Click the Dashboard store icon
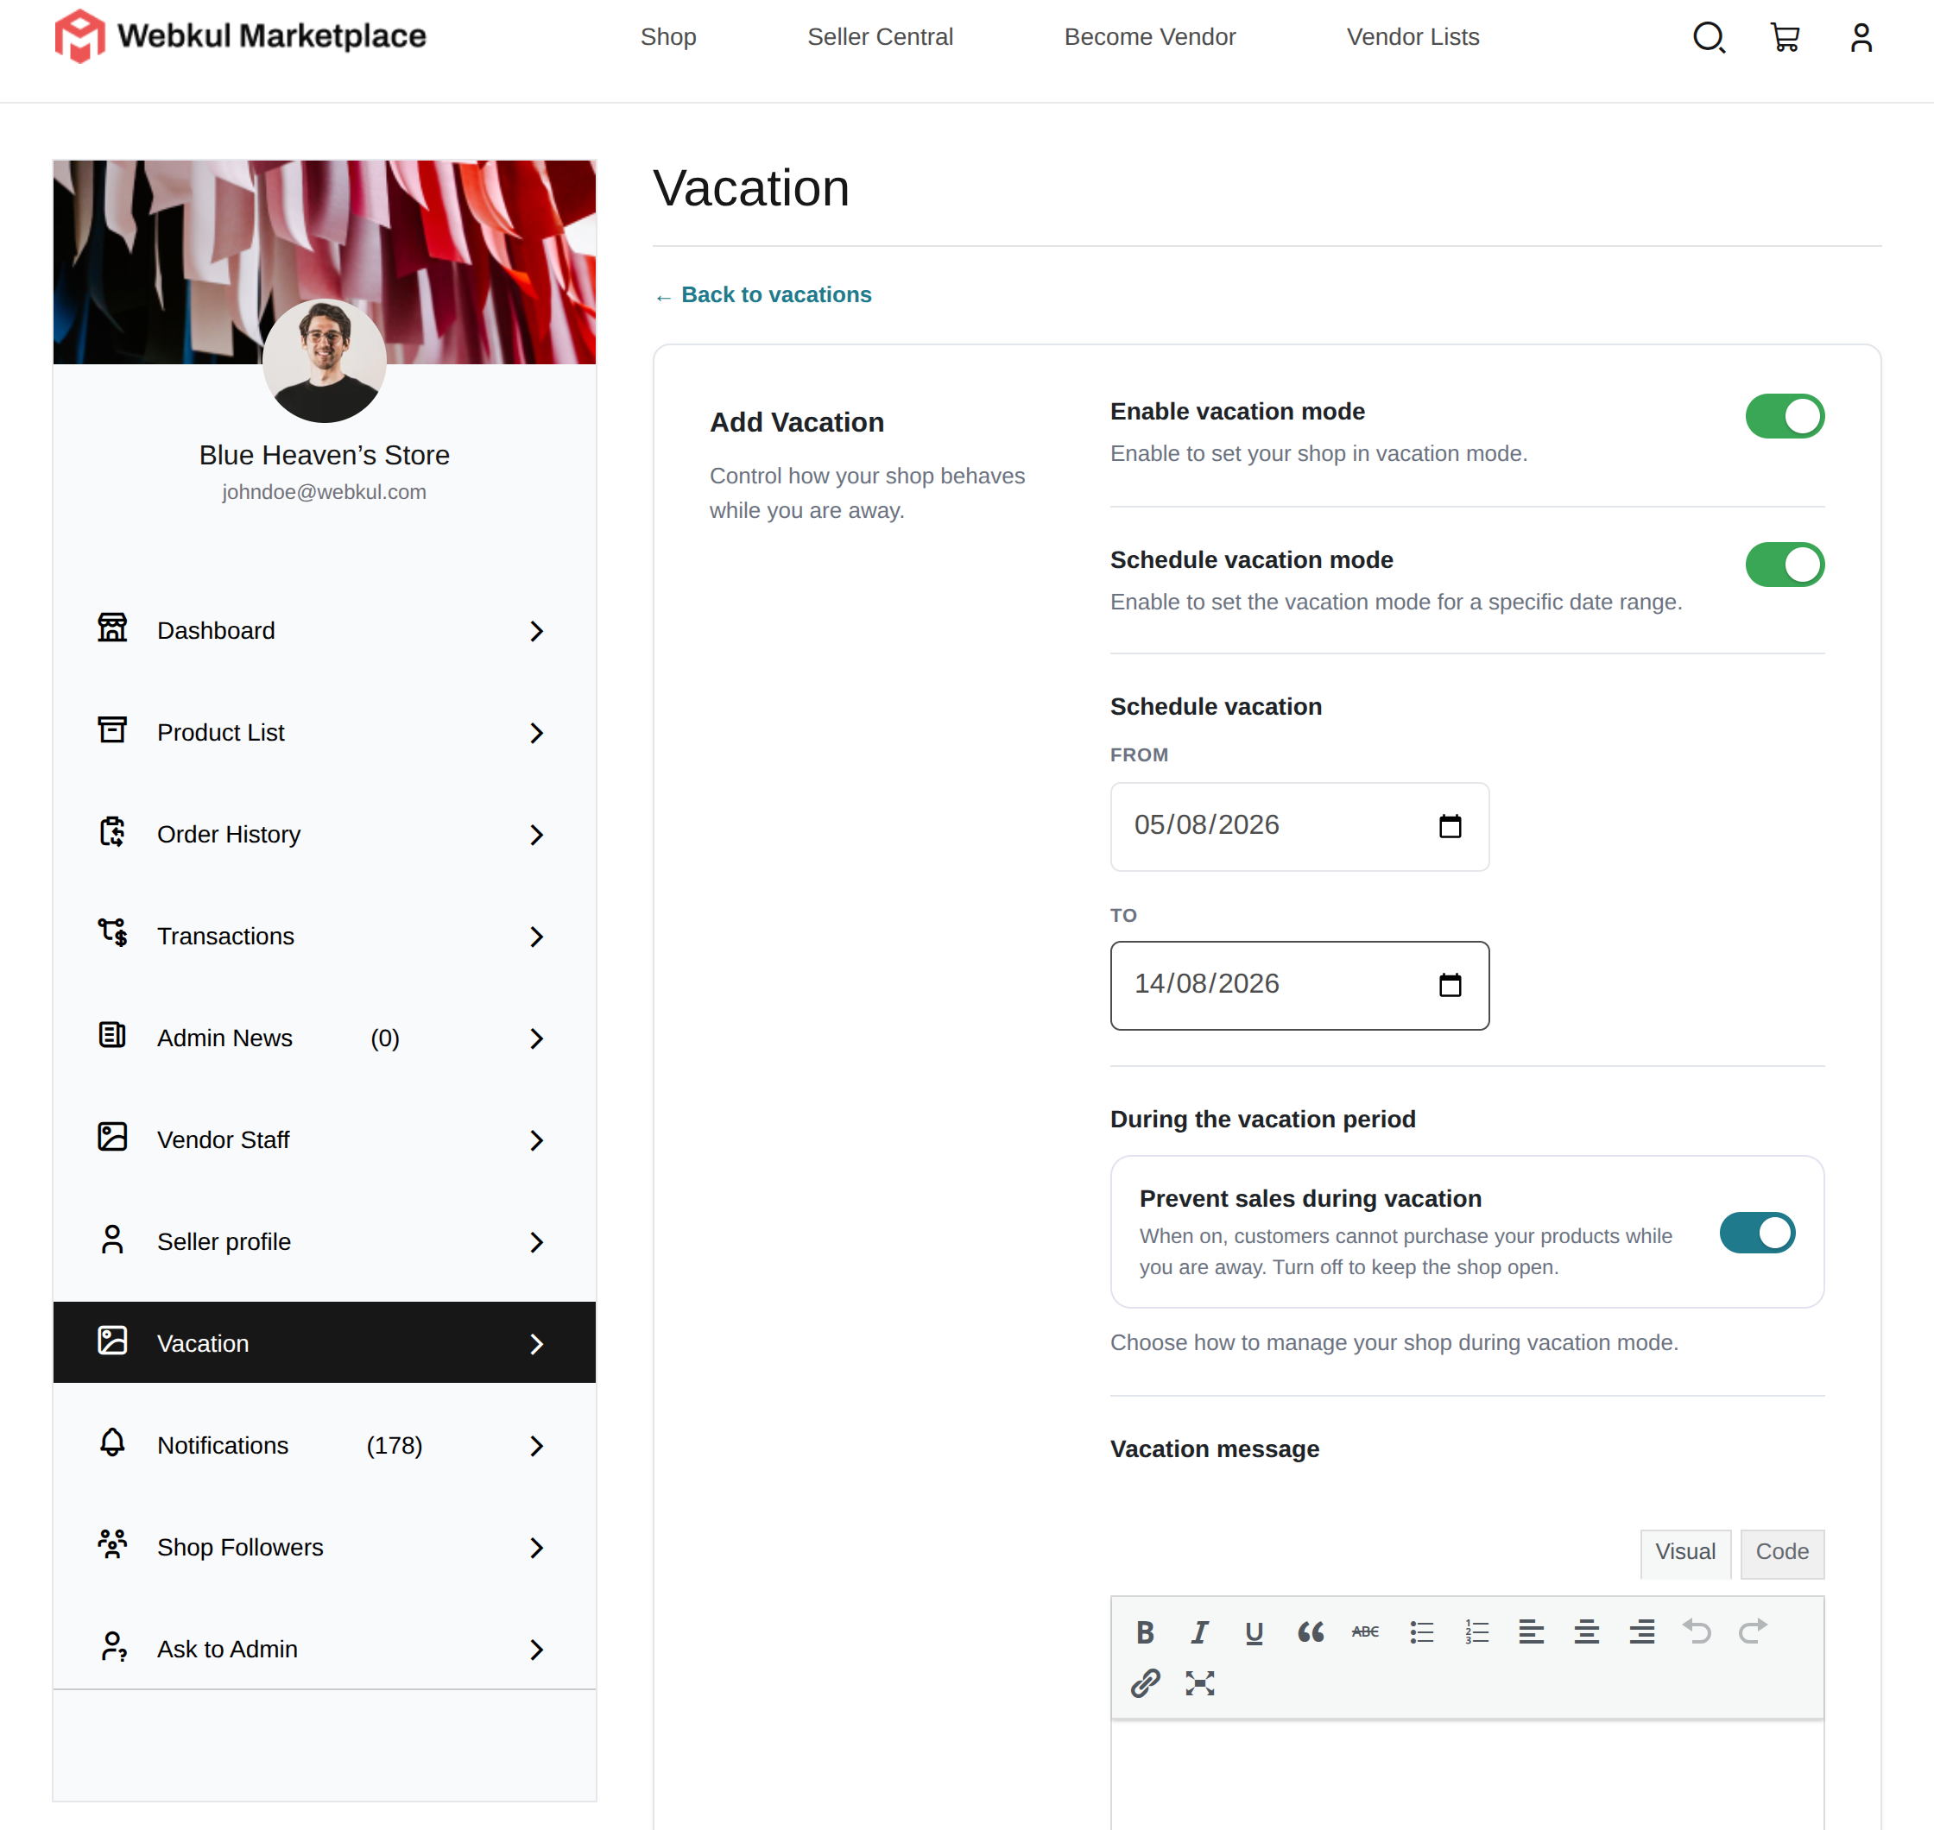Viewport: 1934px width, 1830px height. pyautogui.click(x=112, y=628)
